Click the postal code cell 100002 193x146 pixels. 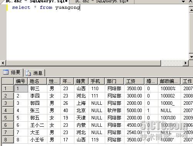pos(169,96)
